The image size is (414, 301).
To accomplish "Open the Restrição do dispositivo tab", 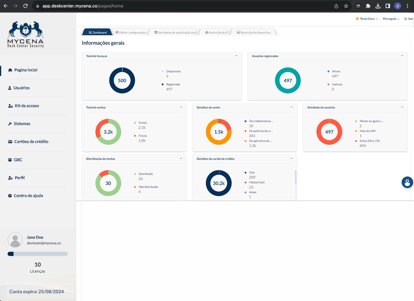I will tap(254, 32).
